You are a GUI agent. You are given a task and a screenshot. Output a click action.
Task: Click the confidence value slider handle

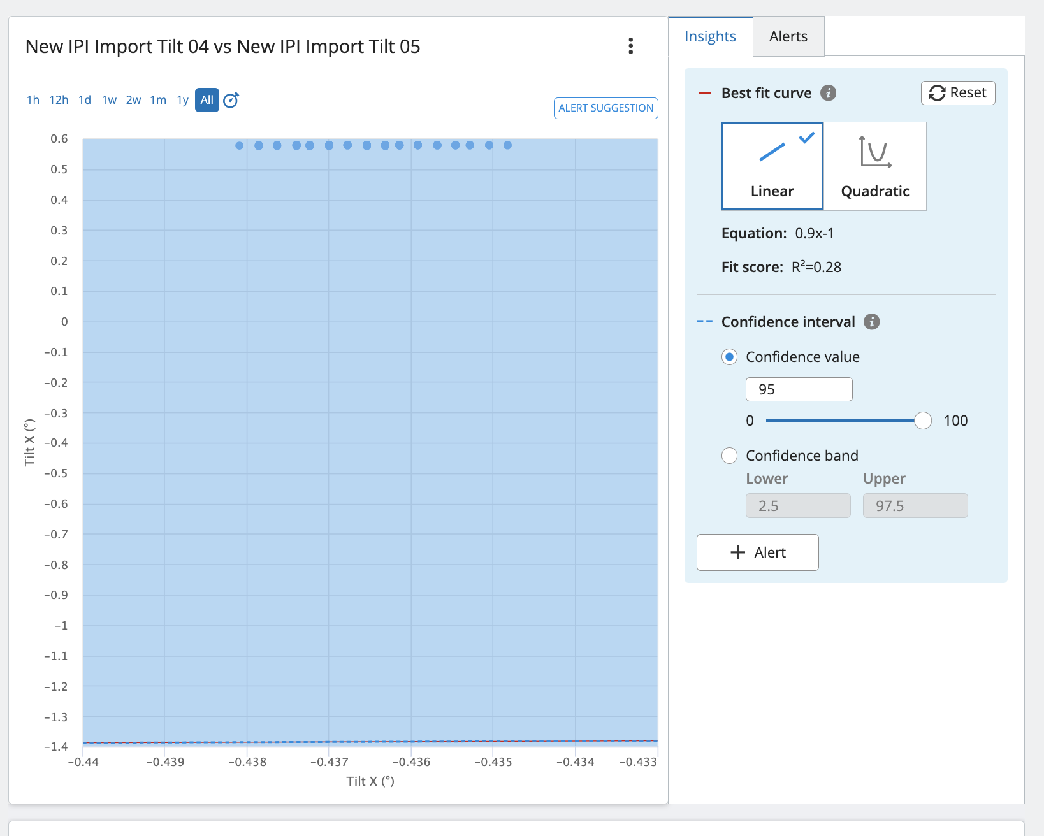click(x=922, y=421)
